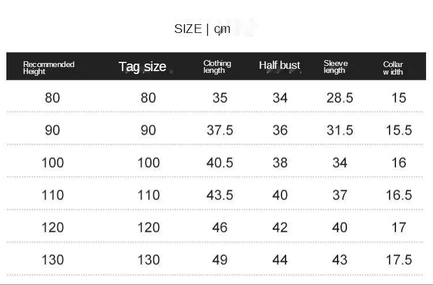Select collar width value 16.5
433x285 pixels.
(x=399, y=195)
